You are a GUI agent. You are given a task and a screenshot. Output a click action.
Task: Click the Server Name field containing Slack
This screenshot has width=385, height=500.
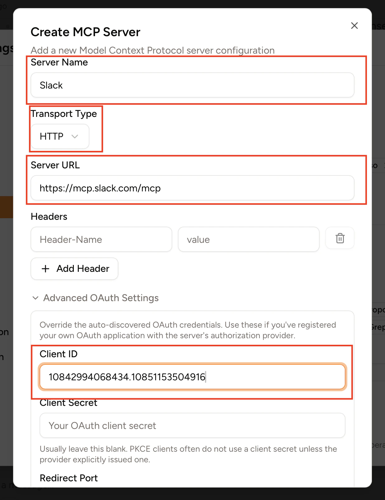(192, 85)
